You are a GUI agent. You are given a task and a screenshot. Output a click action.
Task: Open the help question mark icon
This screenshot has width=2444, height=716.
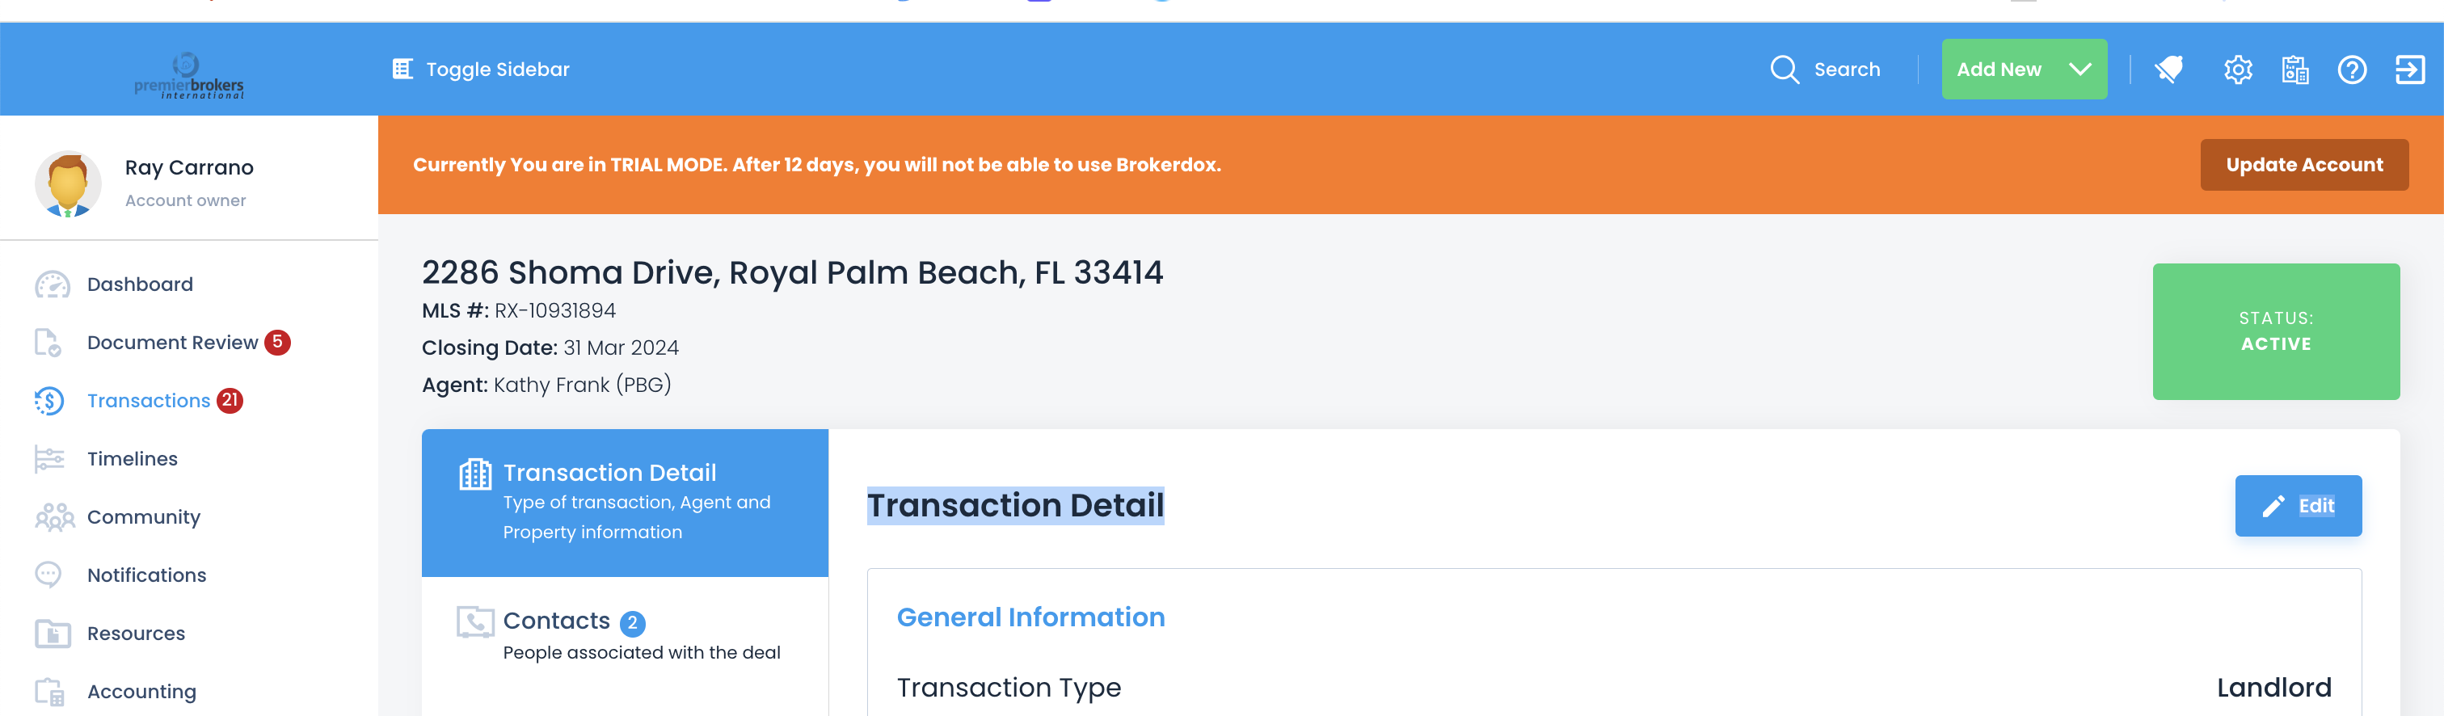(2352, 69)
